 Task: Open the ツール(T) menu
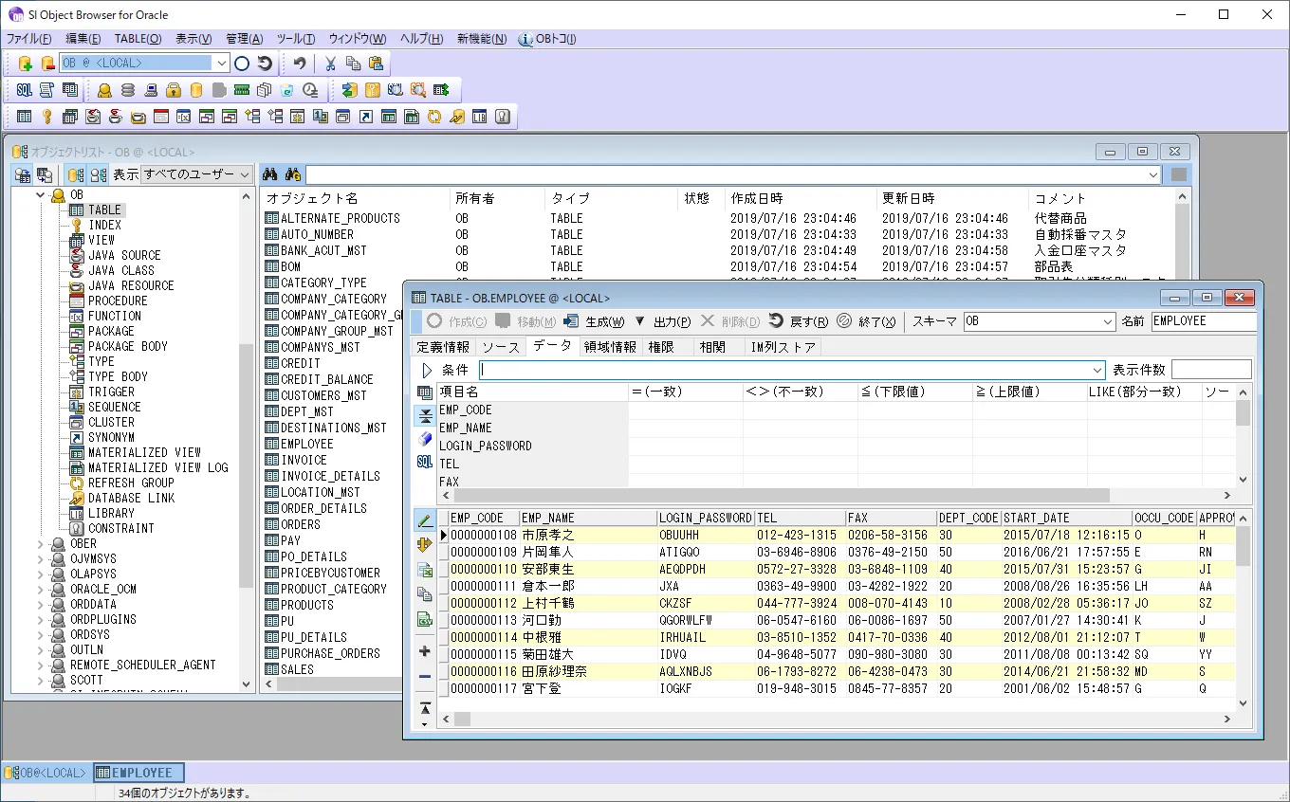pos(296,39)
